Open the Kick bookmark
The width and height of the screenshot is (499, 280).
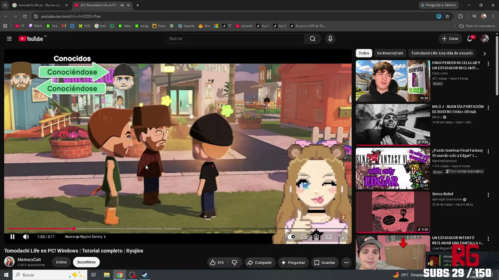click(x=52, y=26)
